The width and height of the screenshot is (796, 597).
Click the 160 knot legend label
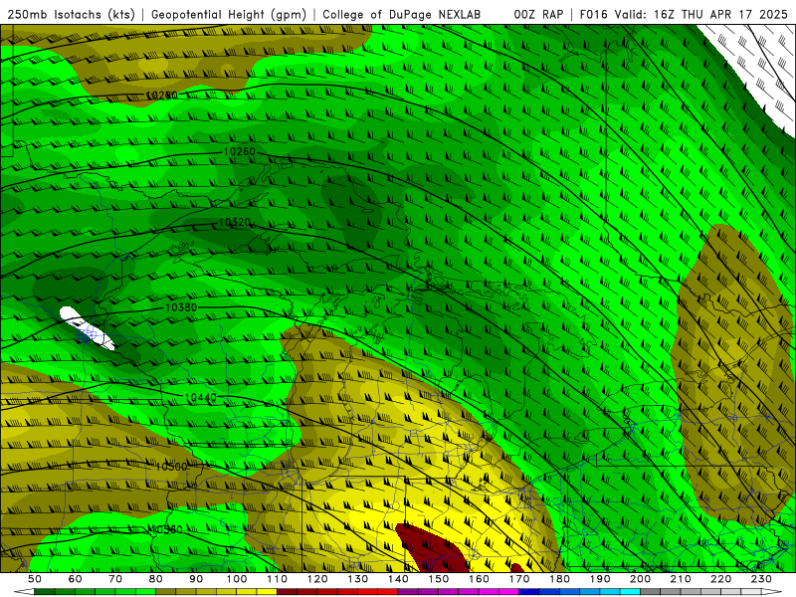pyautogui.click(x=479, y=579)
